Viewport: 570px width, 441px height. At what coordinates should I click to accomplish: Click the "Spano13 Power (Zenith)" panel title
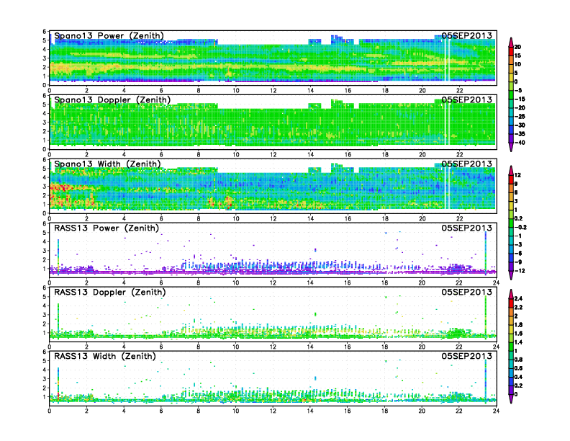point(109,35)
